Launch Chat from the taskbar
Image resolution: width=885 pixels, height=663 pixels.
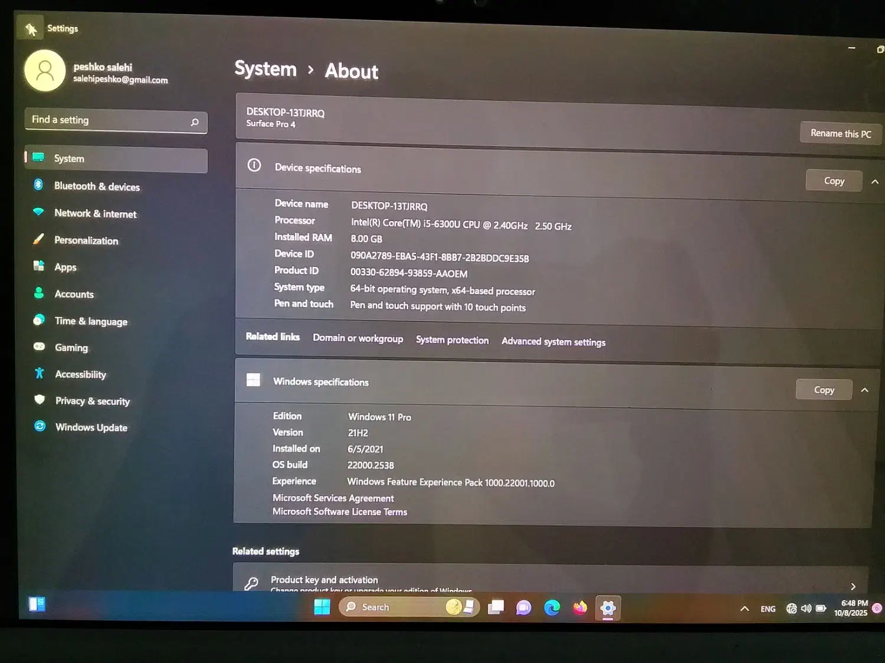pos(523,608)
